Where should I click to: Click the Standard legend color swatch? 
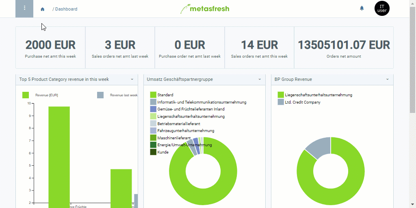click(153, 95)
